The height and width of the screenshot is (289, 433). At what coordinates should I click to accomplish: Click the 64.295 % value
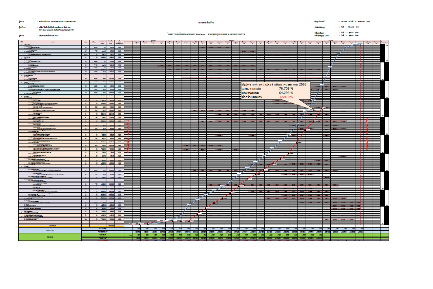286,93
